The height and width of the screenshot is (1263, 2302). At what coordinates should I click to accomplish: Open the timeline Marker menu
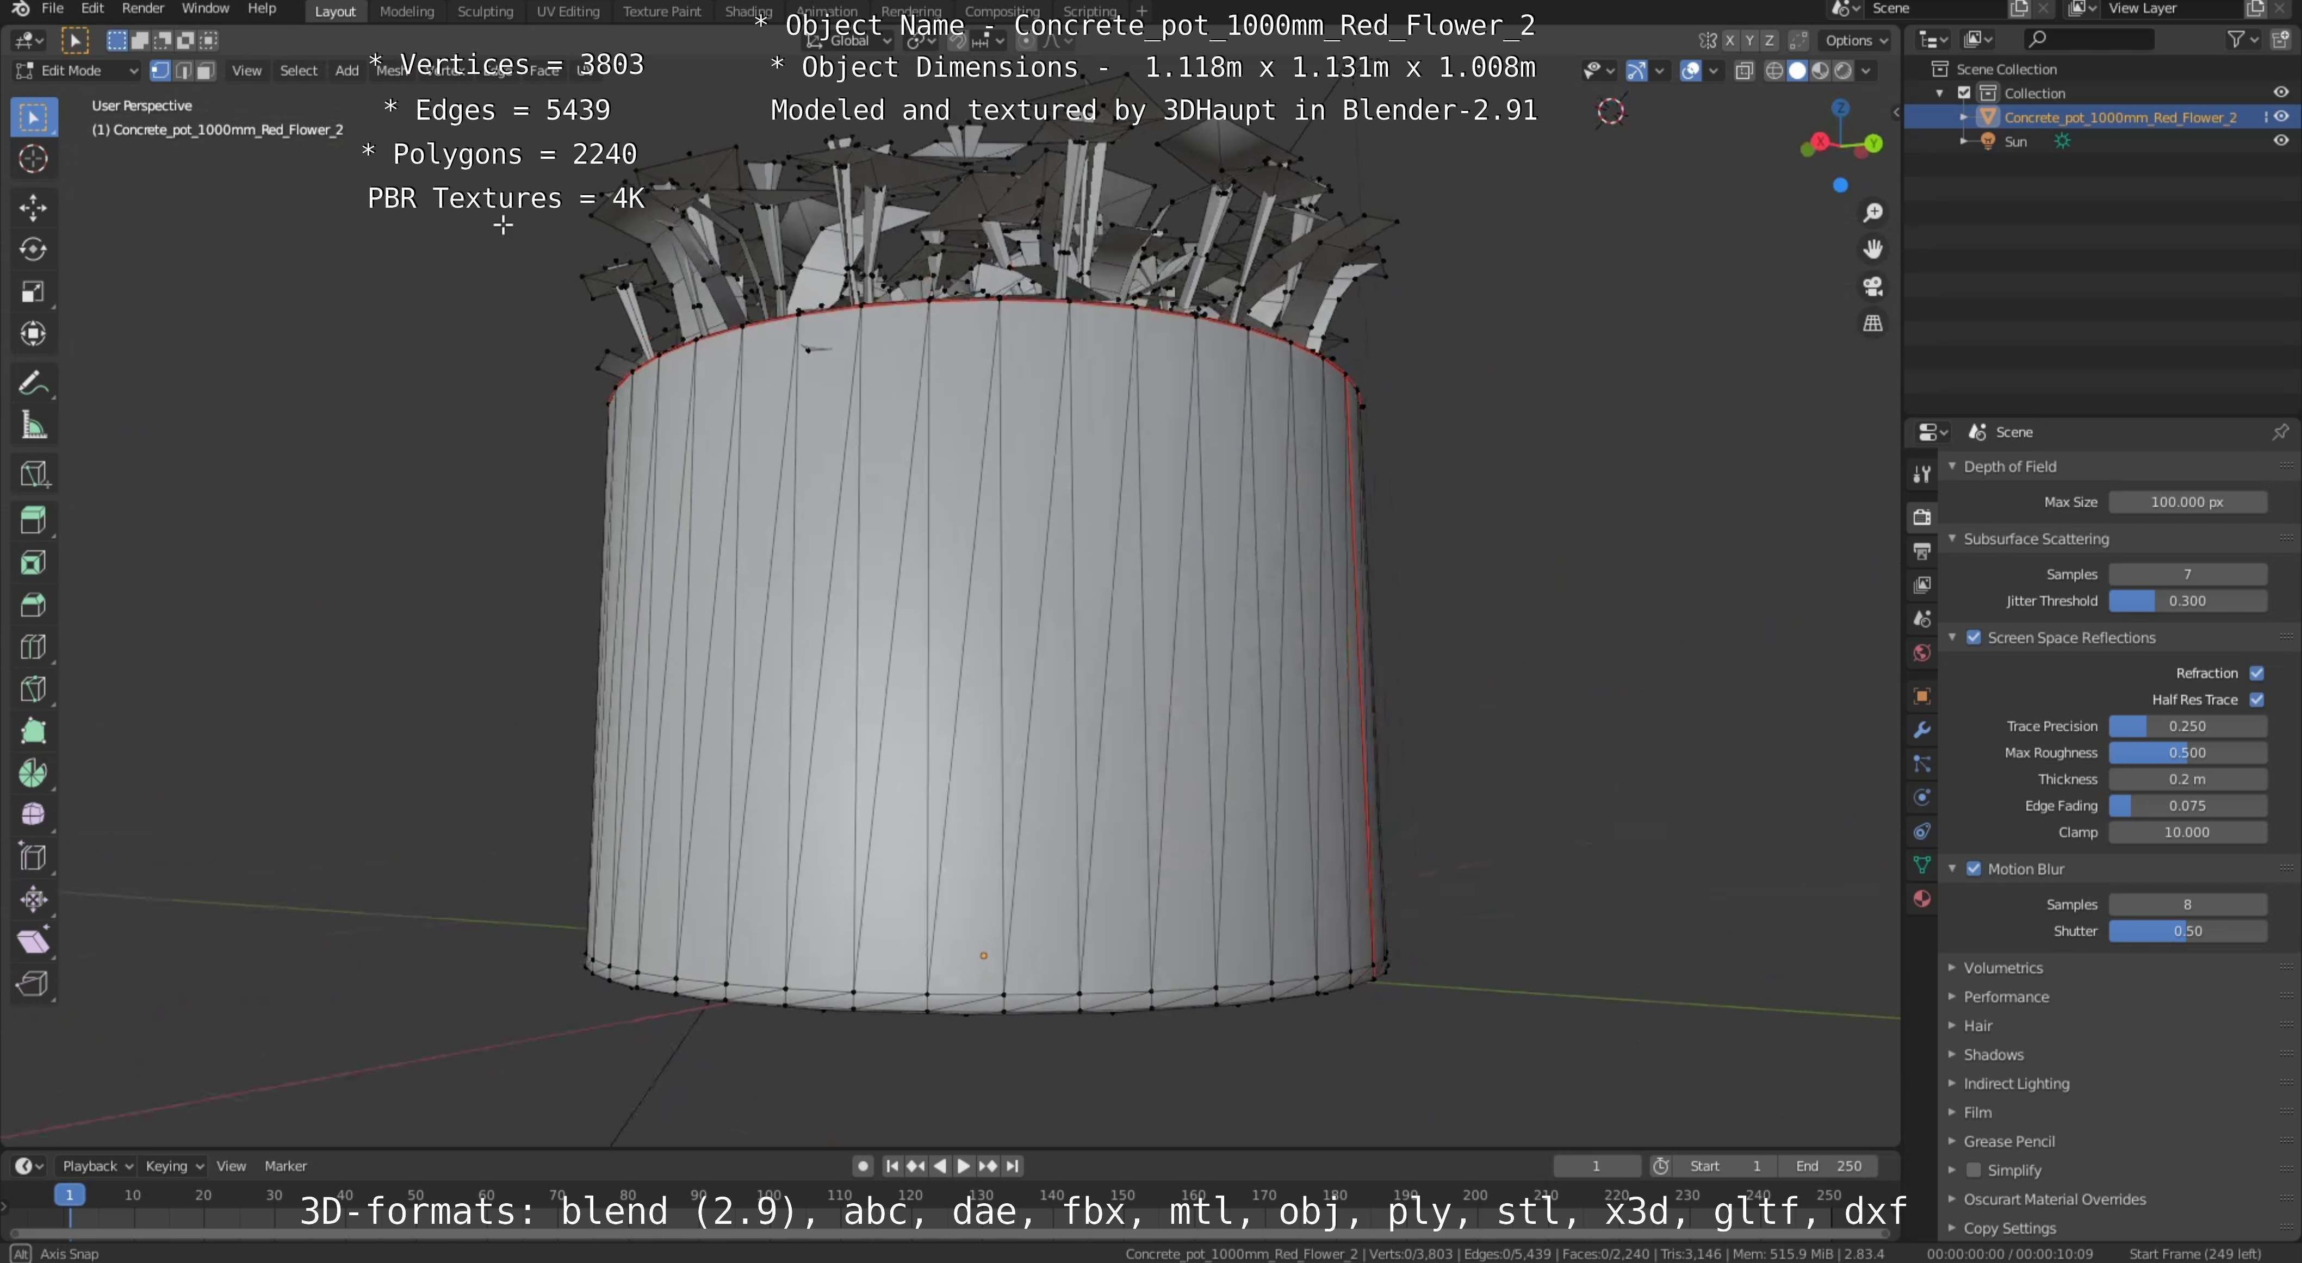pos(286,1166)
